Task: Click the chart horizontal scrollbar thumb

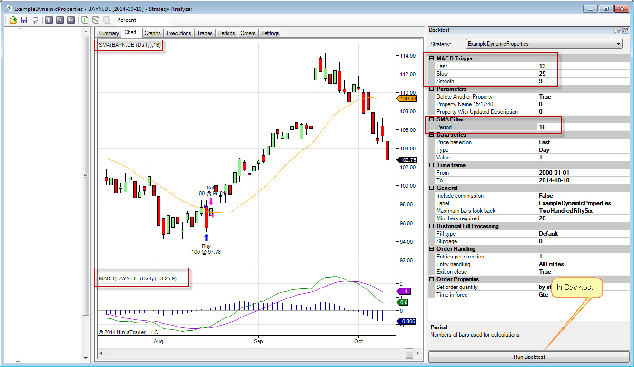Action: point(409,354)
